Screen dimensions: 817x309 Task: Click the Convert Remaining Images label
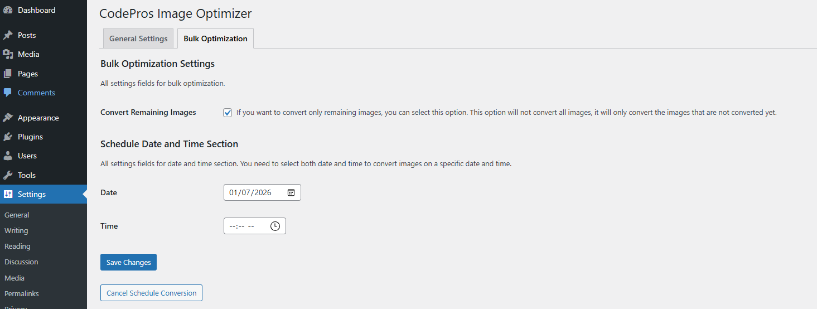pos(148,112)
